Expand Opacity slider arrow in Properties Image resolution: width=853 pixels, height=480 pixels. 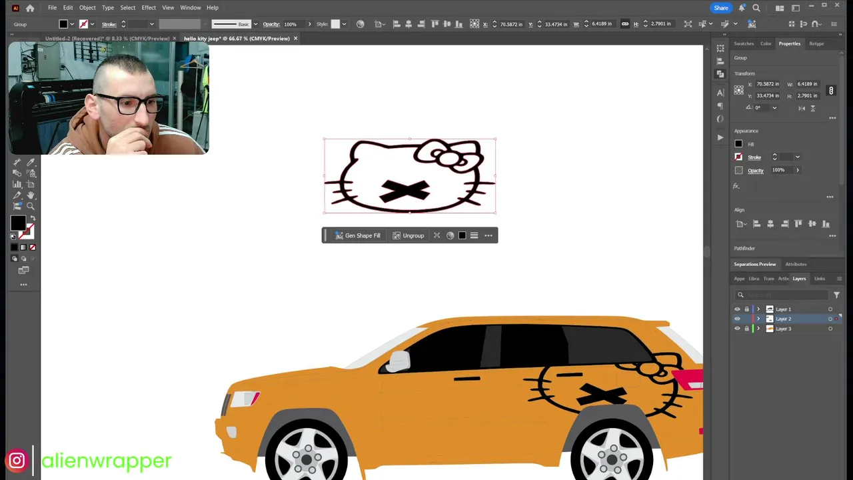(798, 170)
